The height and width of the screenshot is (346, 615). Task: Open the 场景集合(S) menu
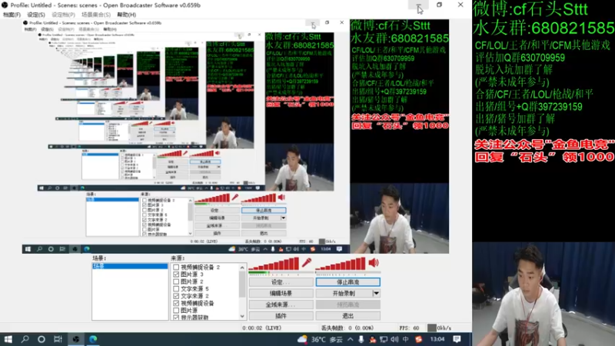point(95,15)
